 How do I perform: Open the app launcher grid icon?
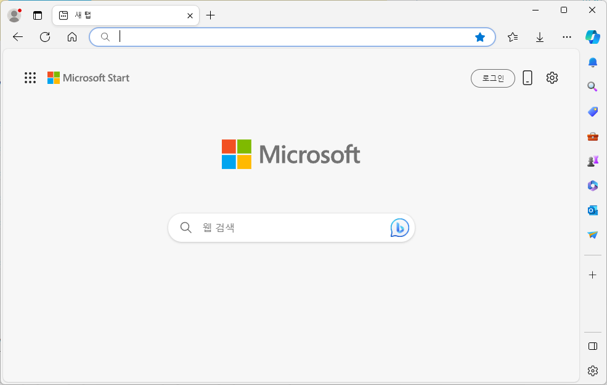pos(30,78)
